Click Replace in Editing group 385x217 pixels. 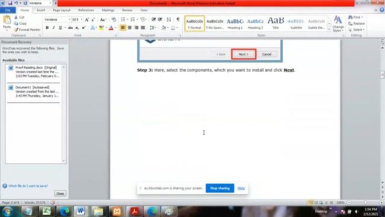(x=357, y=24)
